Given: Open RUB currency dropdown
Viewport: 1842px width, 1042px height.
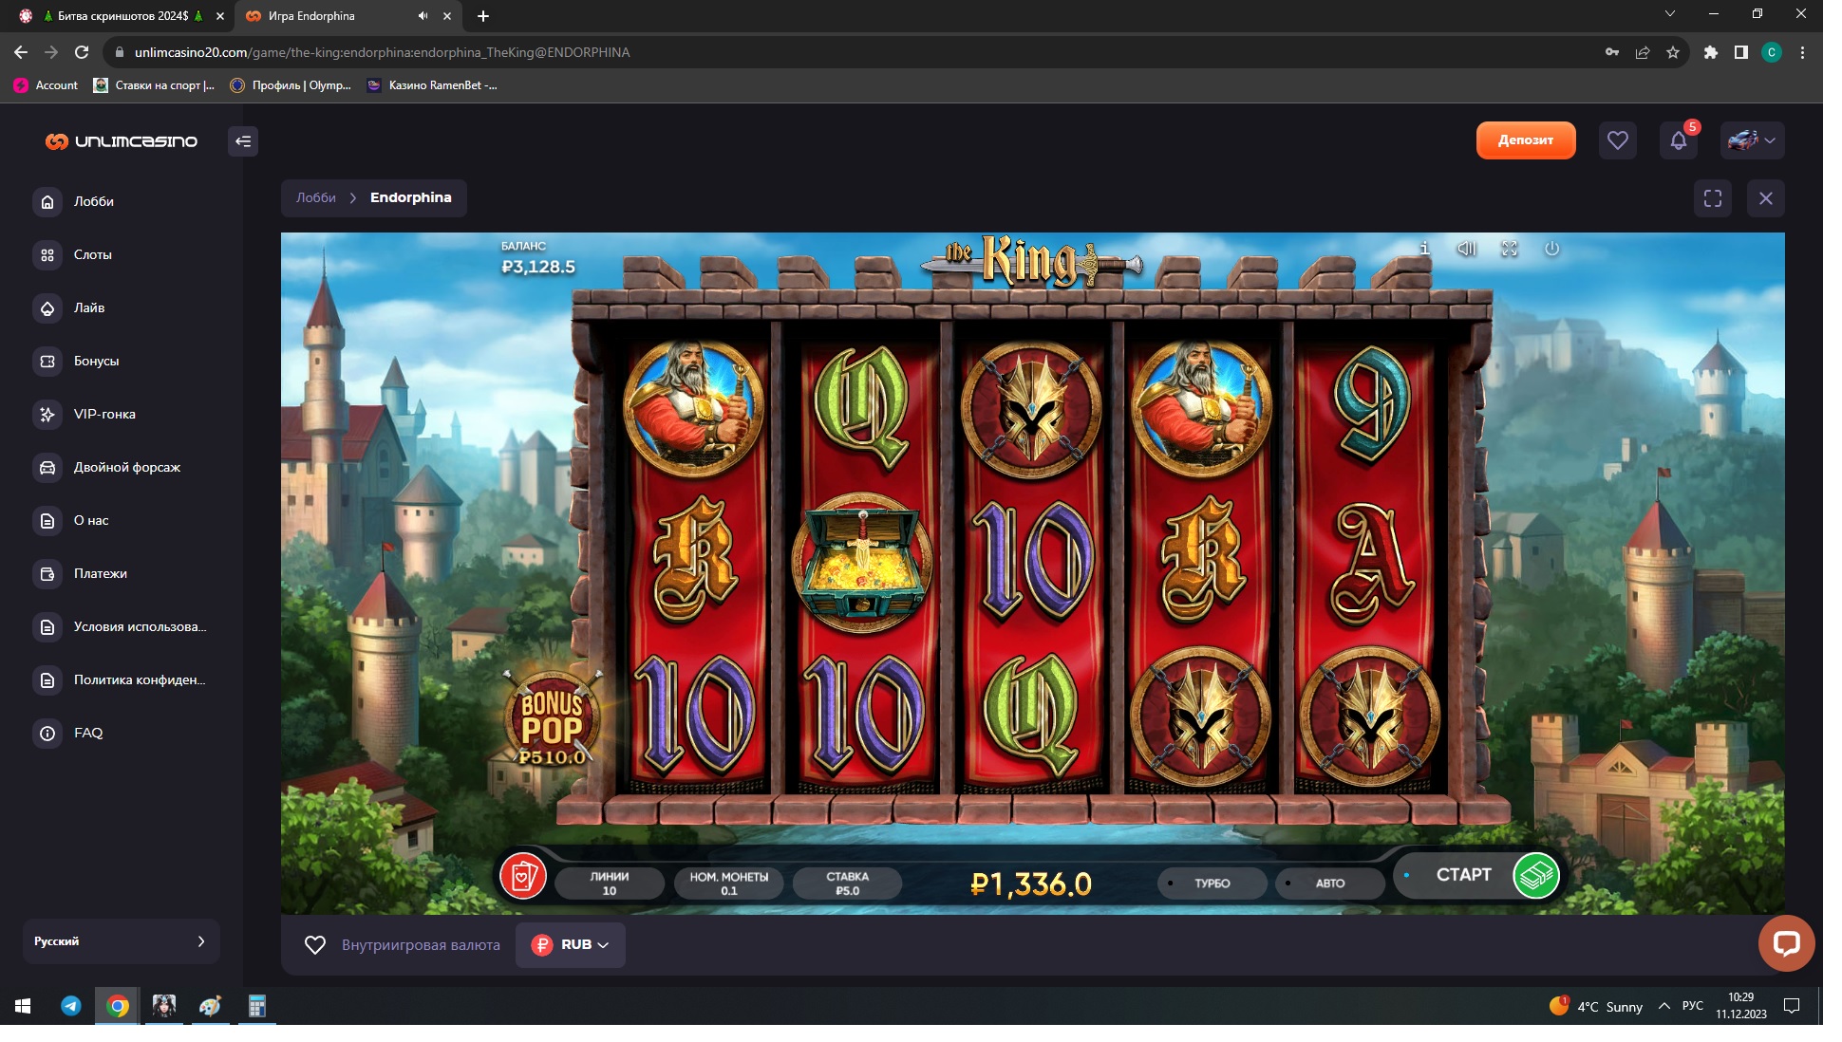Looking at the screenshot, I should pos(570,945).
